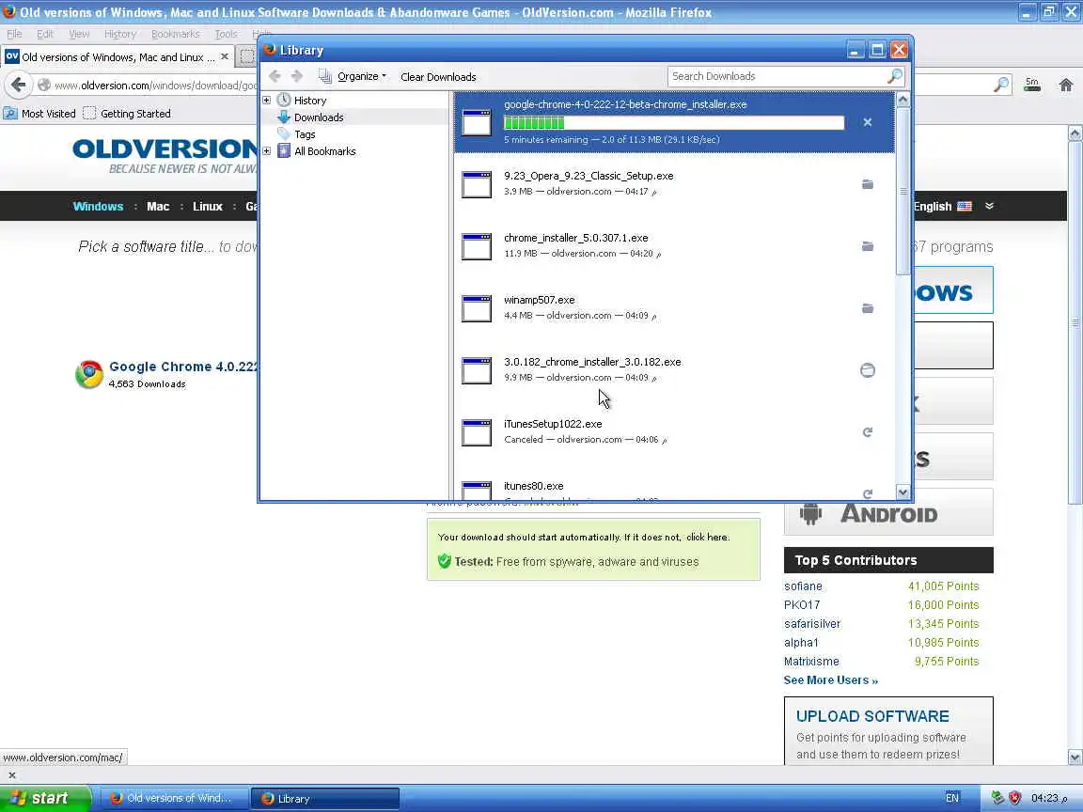Click the Library forward arrow
Image resolution: width=1083 pixels, height=812 pixels.
(297, 76)
